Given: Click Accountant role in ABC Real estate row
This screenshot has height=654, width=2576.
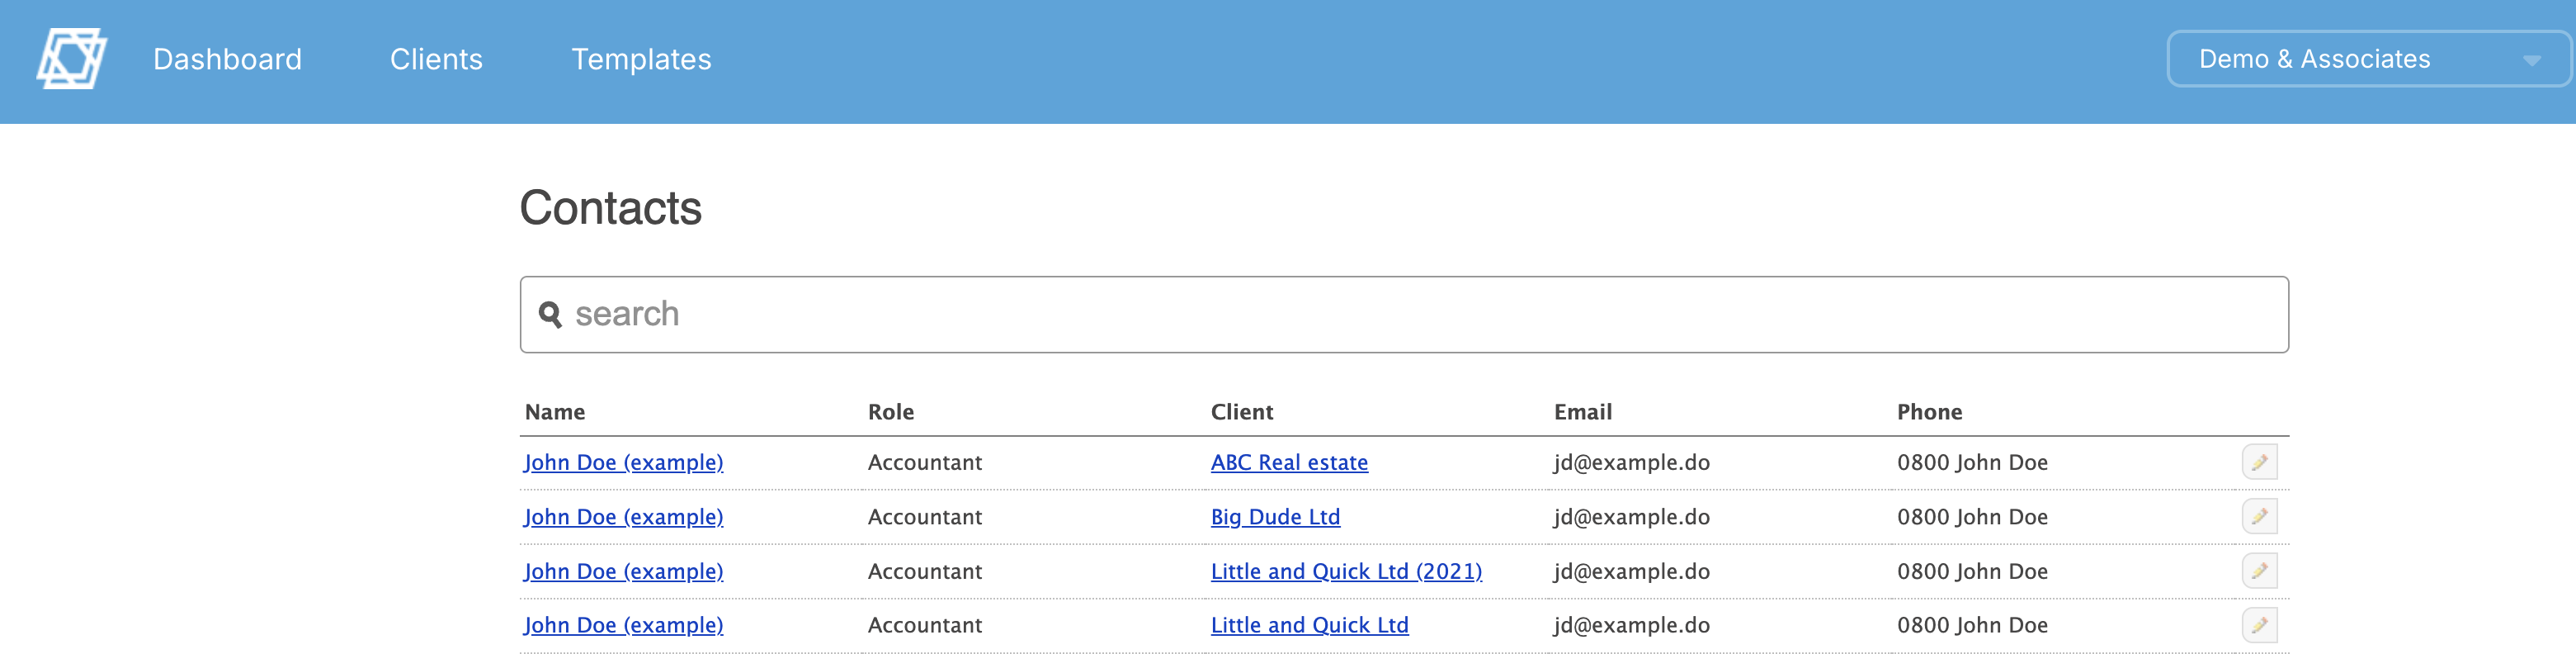Looking at the screenshot, I should point(924,462).
